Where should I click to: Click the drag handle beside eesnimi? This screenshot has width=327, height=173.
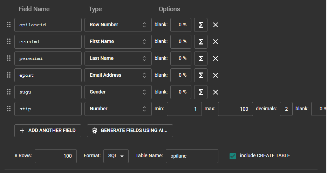point(9,41)
